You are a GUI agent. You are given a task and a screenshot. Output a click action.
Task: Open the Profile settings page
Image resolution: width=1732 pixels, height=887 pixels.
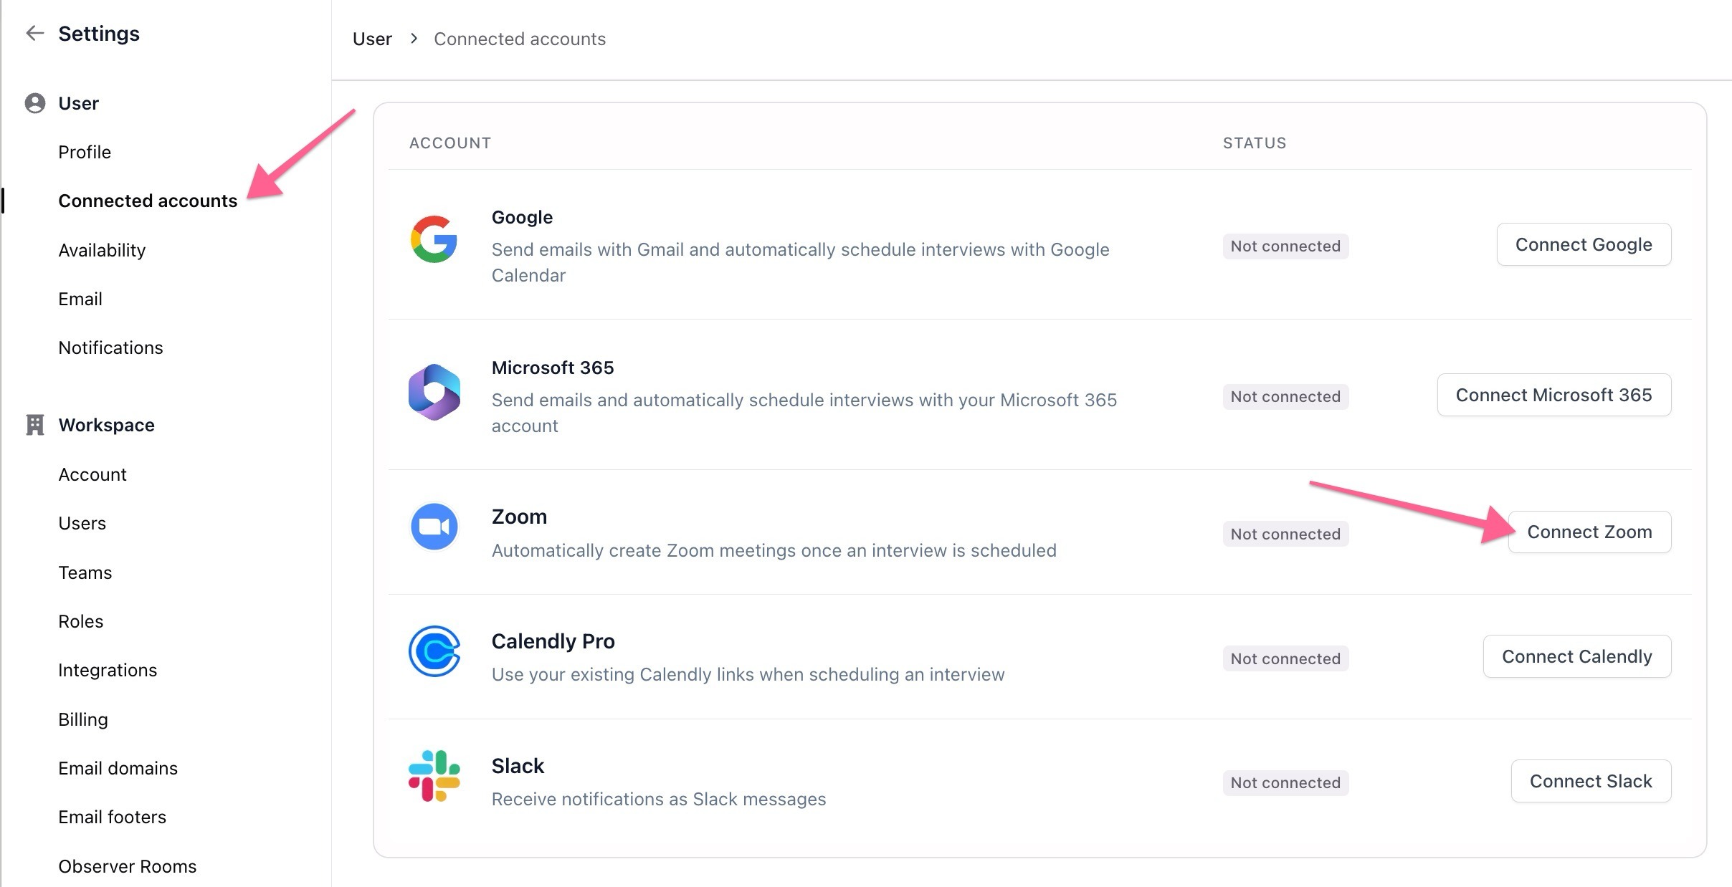coord(85,152)
